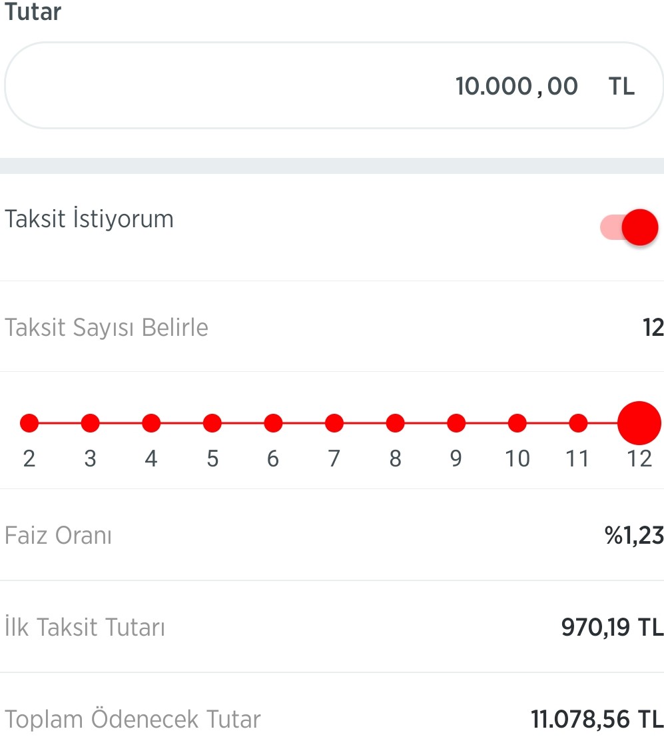The width and height of the screenshot is (664, 739).
Task: Click the Taksit İstiyorum label
Action: click(x=89, y=219)
